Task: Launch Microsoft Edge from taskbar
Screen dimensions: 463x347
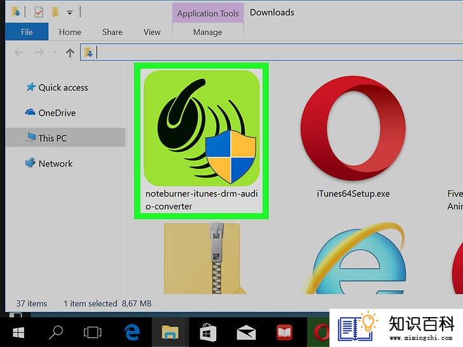Action: pyautogui.click(x=132, y=332)
